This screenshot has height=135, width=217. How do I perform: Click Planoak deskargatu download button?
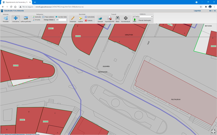142,20
